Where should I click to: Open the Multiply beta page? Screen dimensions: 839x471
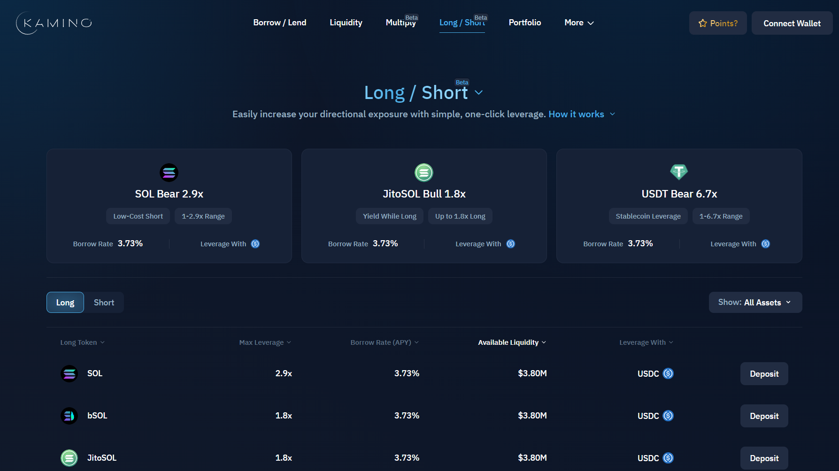pyautogui.click(x=401, y=23)
